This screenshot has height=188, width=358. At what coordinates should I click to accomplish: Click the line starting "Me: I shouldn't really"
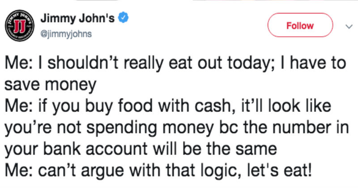click(x=175, y=64)
